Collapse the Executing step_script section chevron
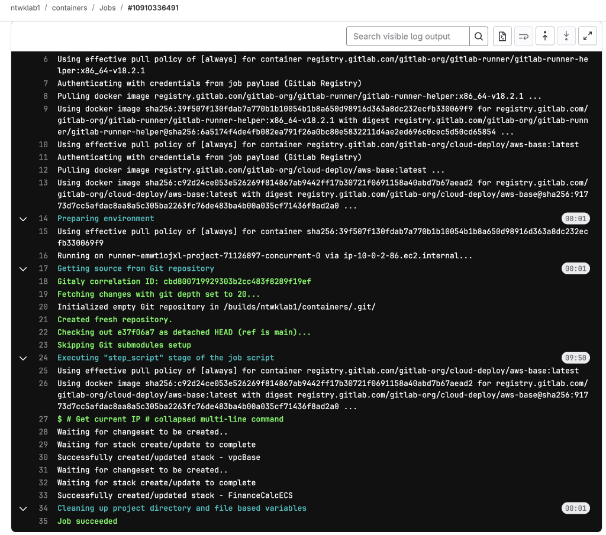Screen dimensions: 606x535 (23, 358)
